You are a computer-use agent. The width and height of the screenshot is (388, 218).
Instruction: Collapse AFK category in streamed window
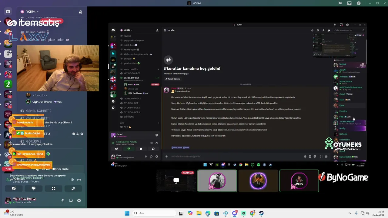[x=122, y=123]
